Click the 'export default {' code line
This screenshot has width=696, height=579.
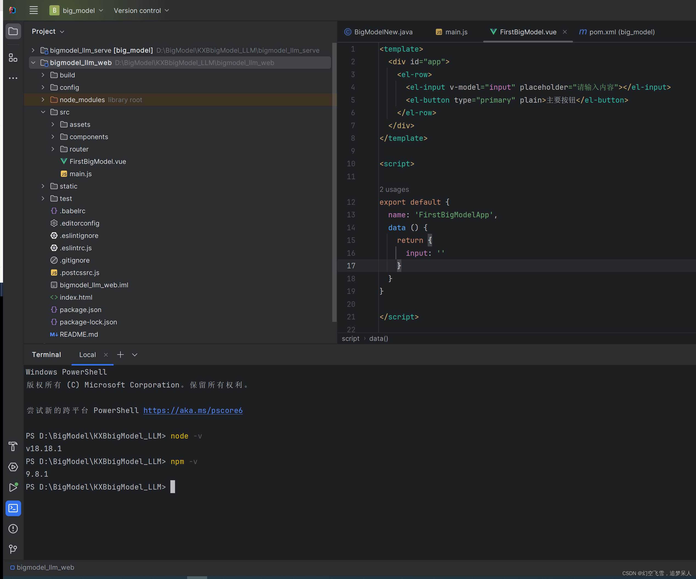tap(414, 202)
